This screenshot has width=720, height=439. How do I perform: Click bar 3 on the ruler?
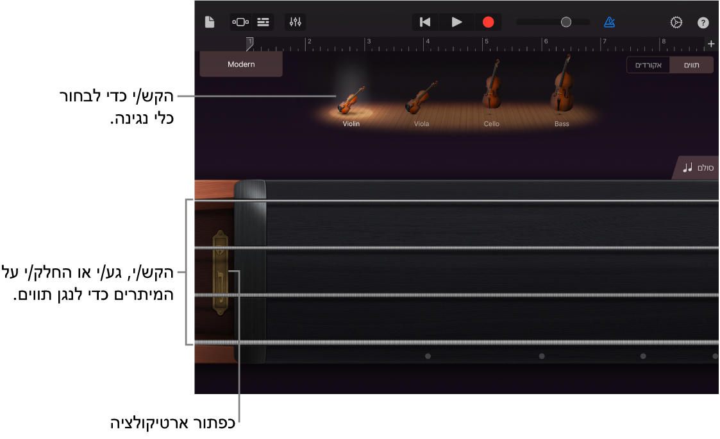coord(368,42)
